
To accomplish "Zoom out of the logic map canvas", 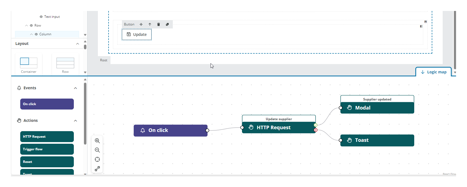I will (x=97, y=150).
